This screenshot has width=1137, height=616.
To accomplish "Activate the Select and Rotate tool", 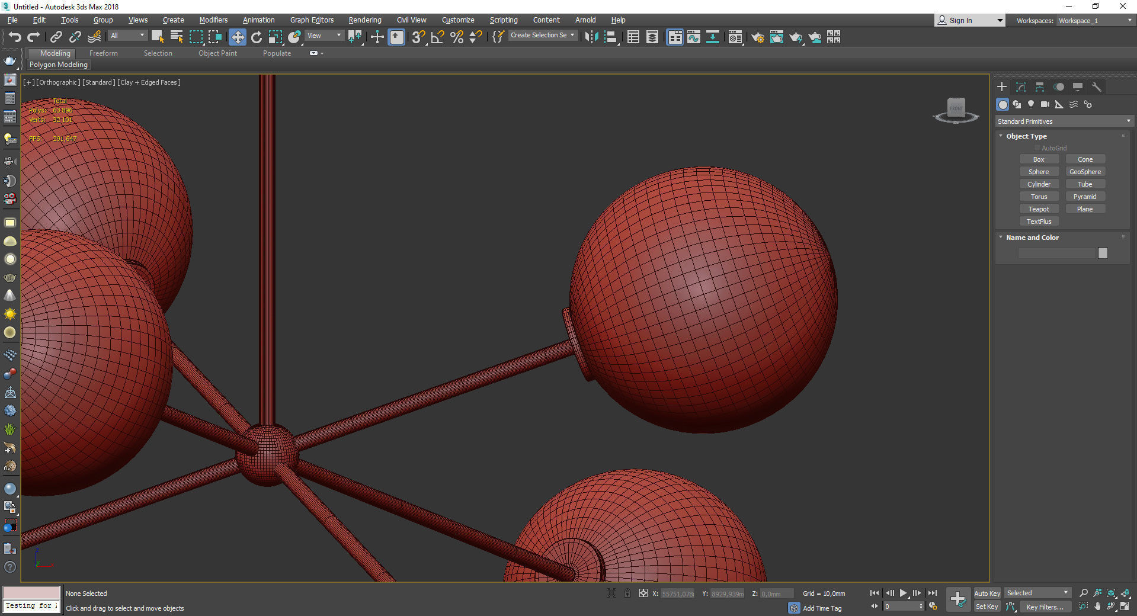I will [x=256, y=37].
